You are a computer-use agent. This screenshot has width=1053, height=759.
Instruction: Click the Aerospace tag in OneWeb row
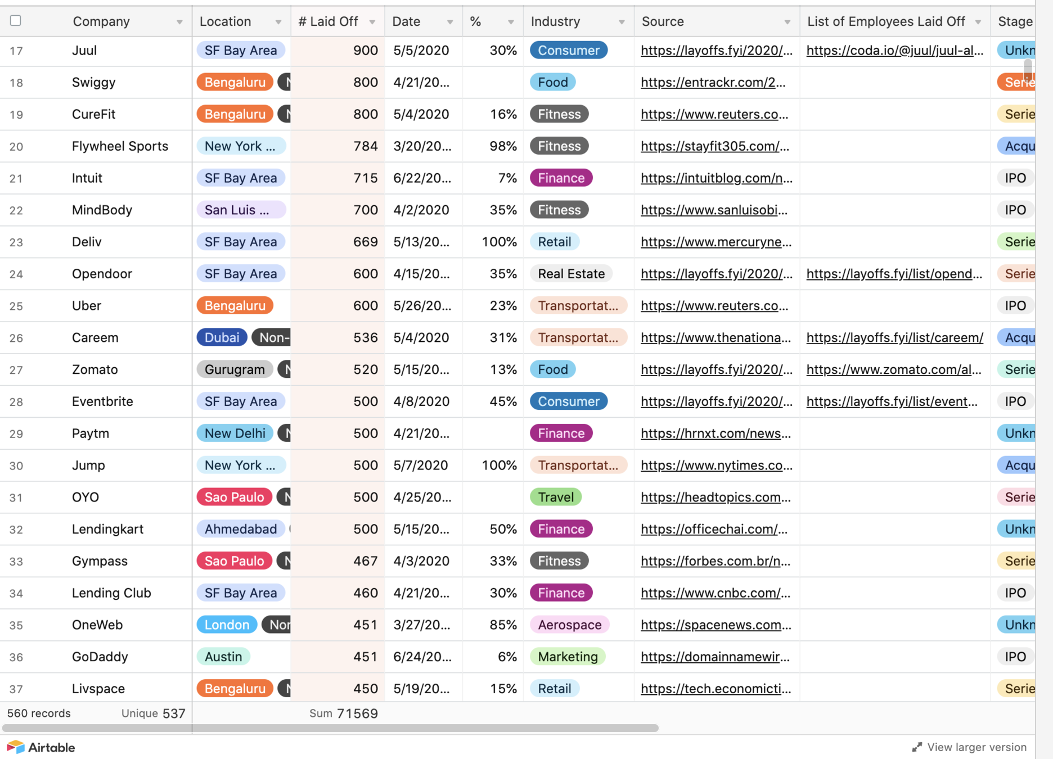point(569,625)
